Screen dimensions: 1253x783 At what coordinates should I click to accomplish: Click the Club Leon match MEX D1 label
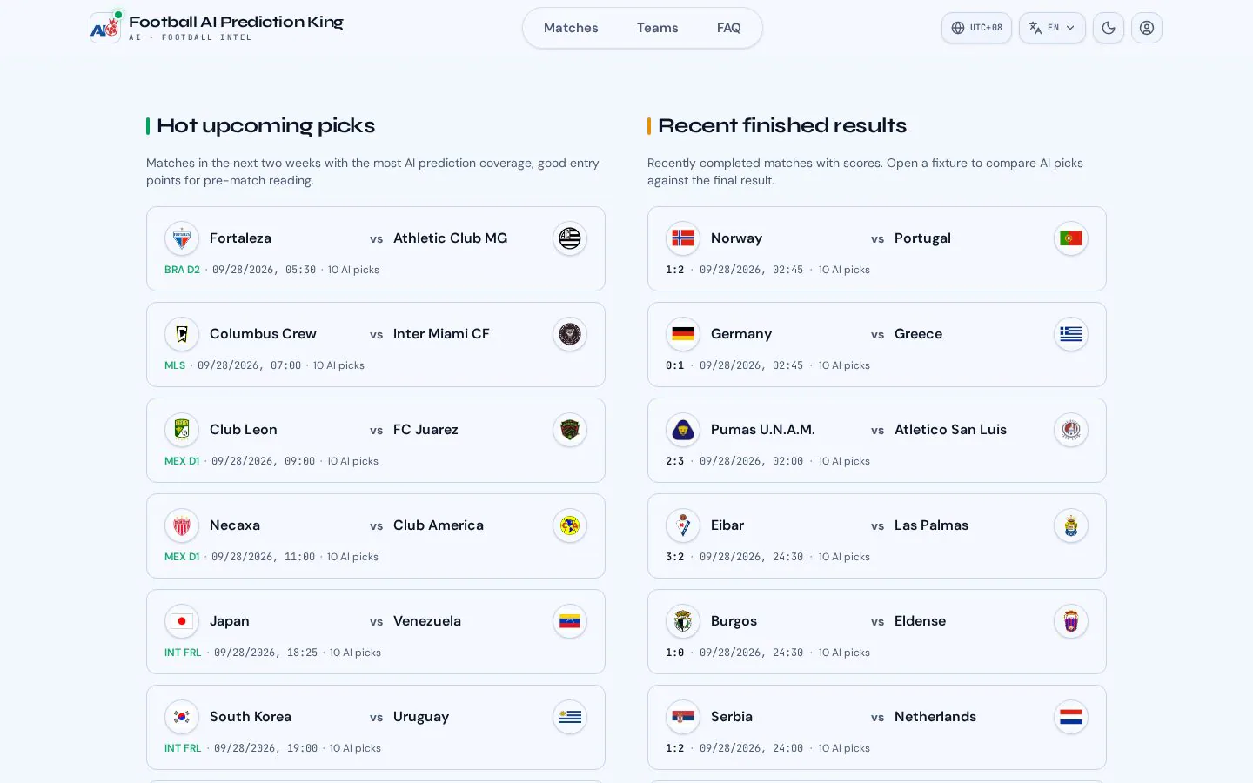tap(182, 461)
